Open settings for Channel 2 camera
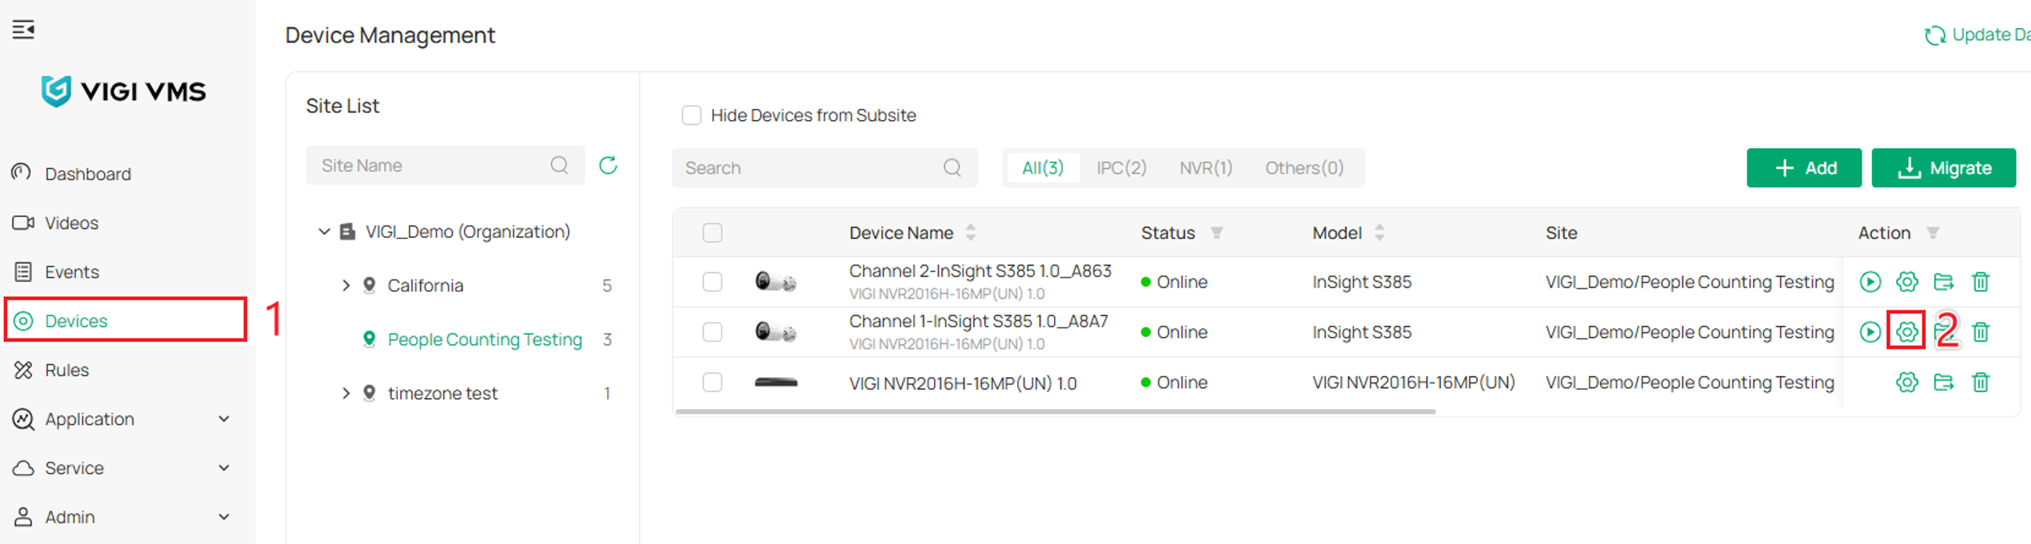The image size is (2031, 544). point(1906,281)
